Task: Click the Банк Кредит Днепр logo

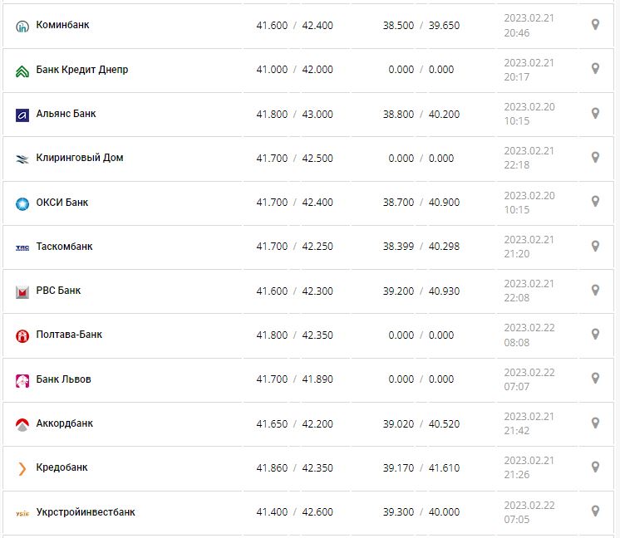Action: click(x=22, y=71)
